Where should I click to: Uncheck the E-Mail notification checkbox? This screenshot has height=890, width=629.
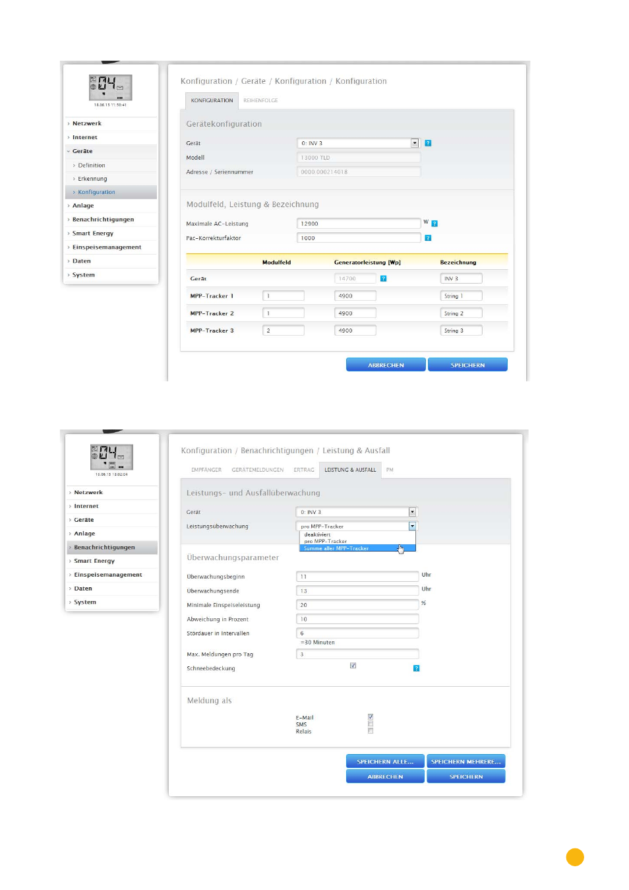coord(371,716)
